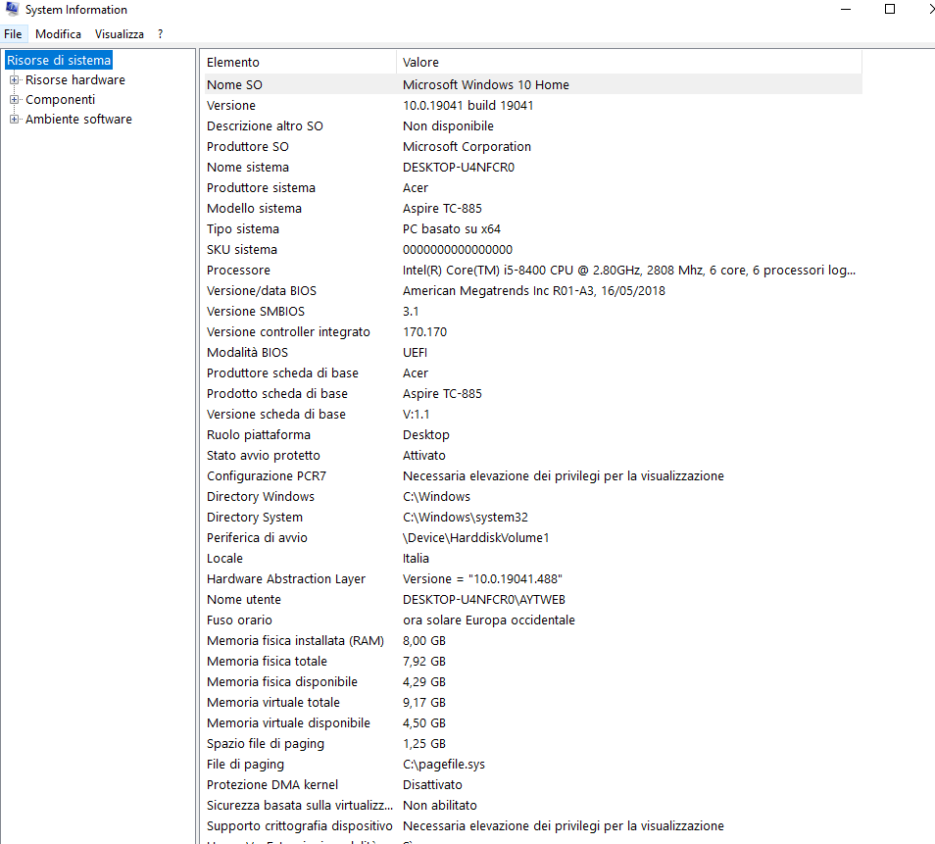Maximize the System Information window
This screenshot has width=935, height=844.
point(890,10)
